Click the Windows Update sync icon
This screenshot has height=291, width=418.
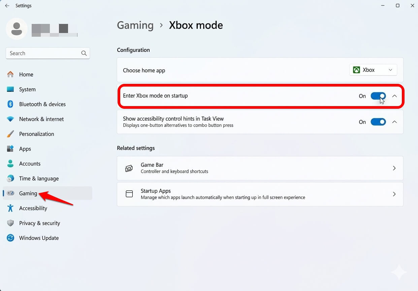click(10, 238)
